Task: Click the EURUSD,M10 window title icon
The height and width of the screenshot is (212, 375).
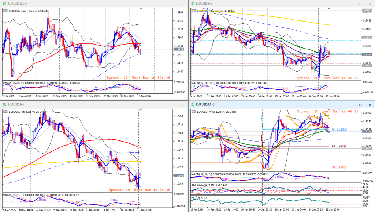Action: tap(192, 105)
